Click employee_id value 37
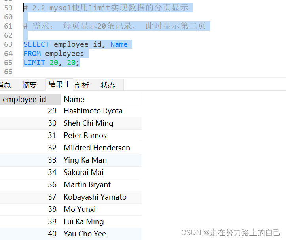286x240 pixels. pyautogui.click(x=30, y=197)
